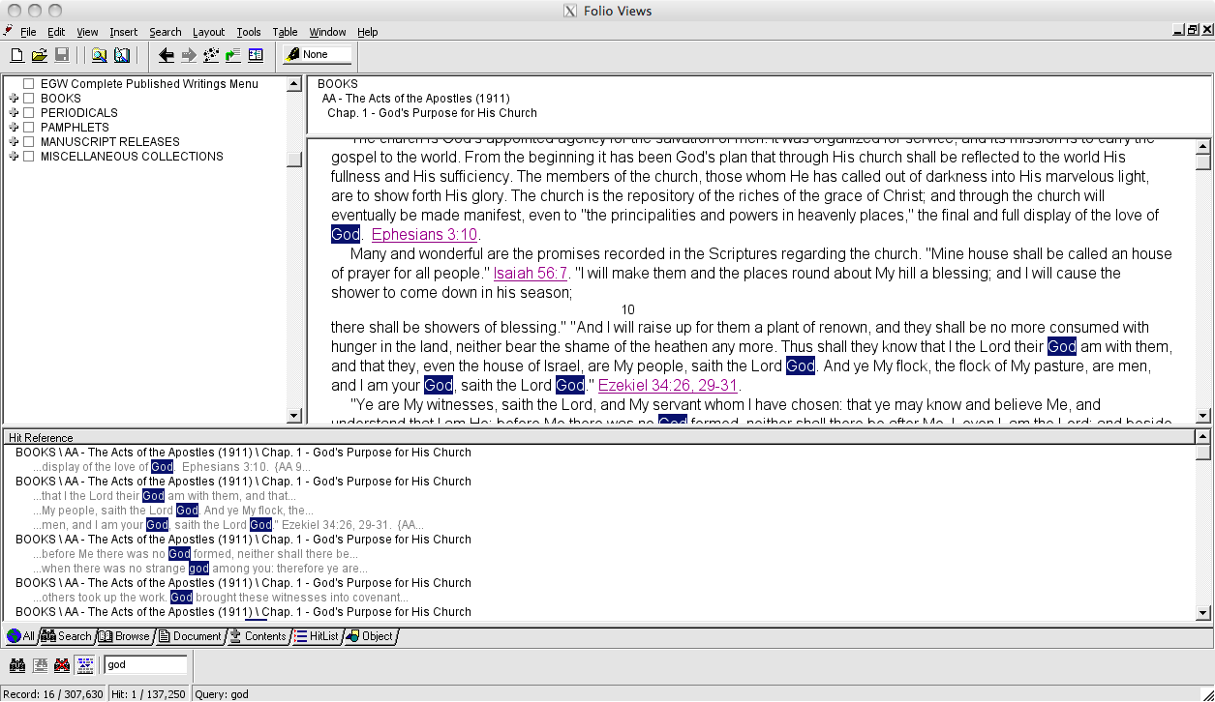
Task: Check the PERIODICALS checkbox
Action: coord(29,112)
